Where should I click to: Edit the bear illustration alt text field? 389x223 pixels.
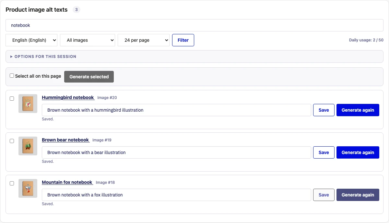point(176,152)
